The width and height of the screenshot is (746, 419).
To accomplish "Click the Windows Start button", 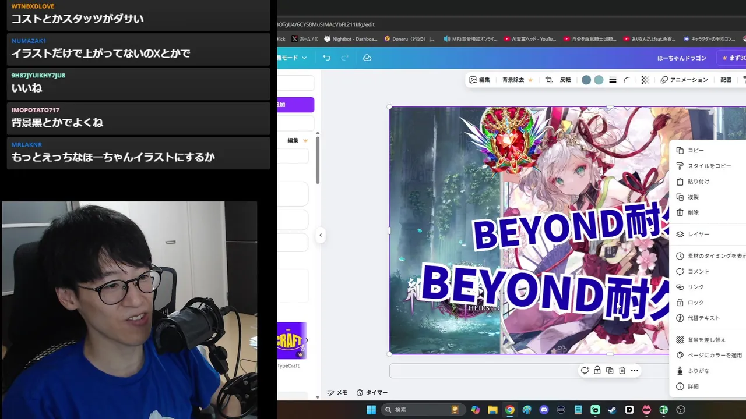I will [x=371, y=410].
